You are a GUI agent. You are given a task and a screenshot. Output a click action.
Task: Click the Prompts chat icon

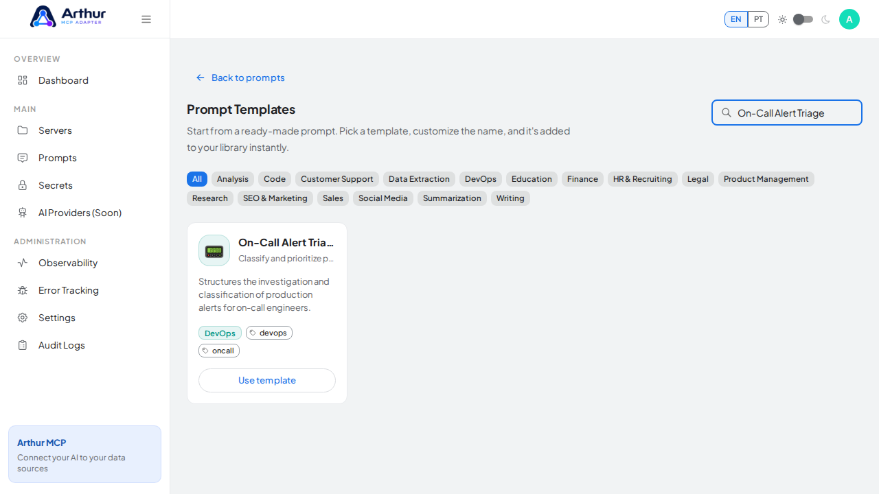pyautogui.click(x=23, y=158)
